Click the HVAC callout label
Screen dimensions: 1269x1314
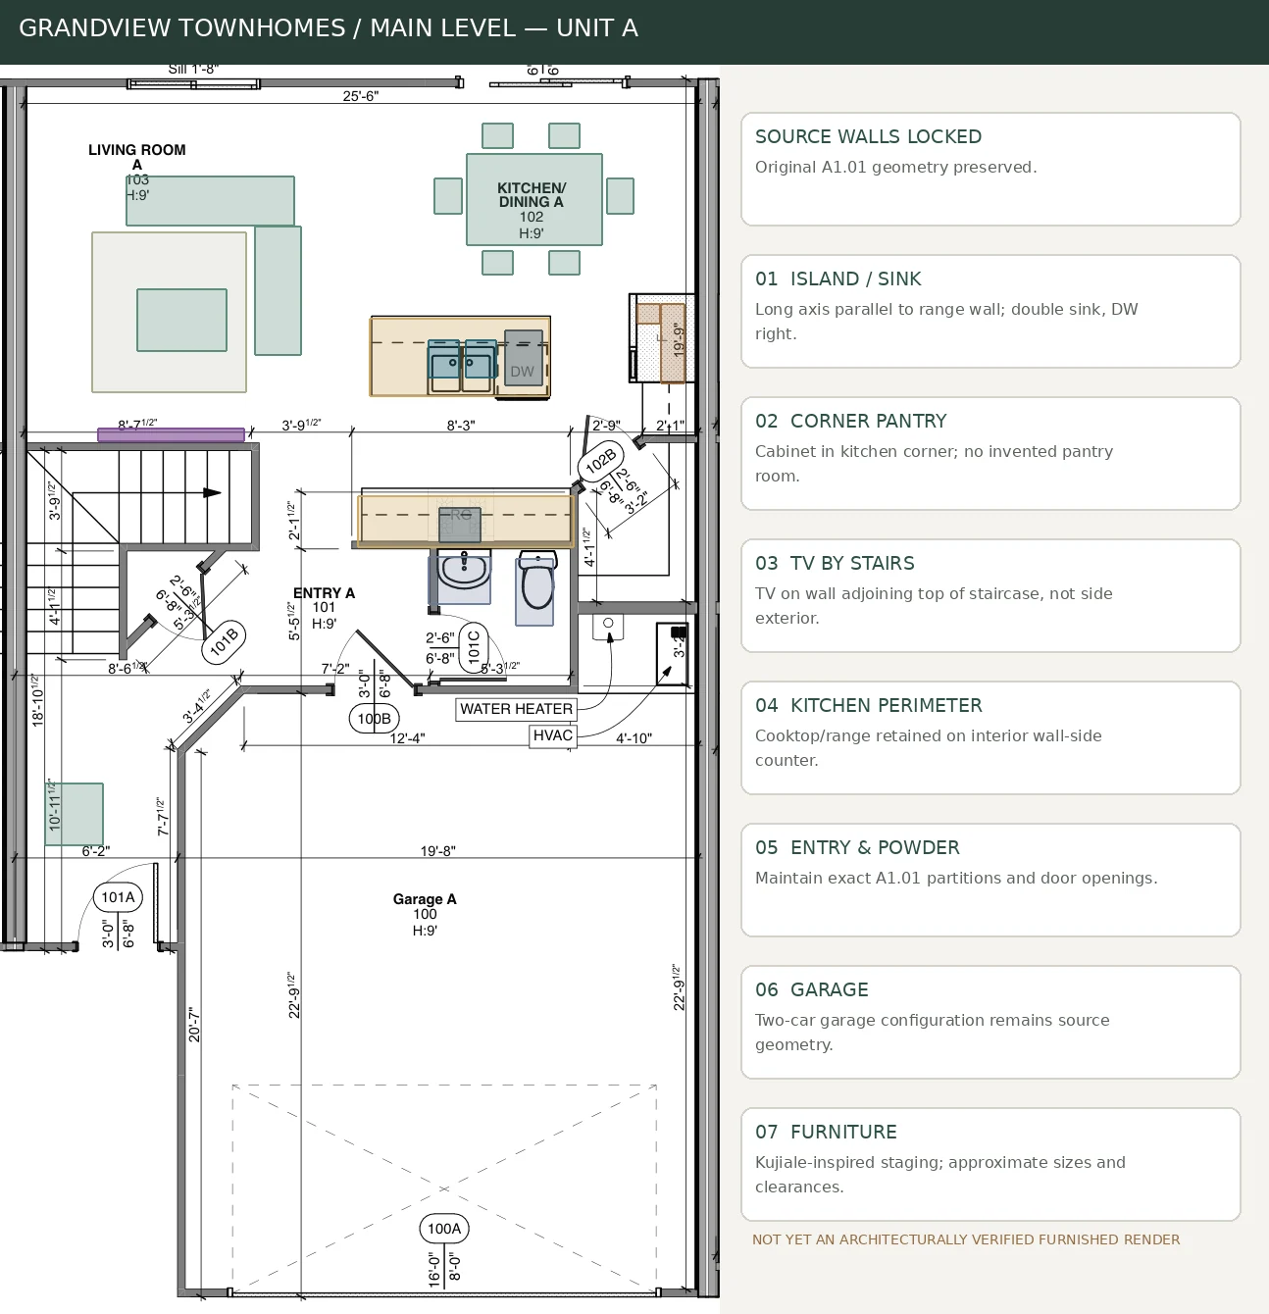click(x=553, y=736)
